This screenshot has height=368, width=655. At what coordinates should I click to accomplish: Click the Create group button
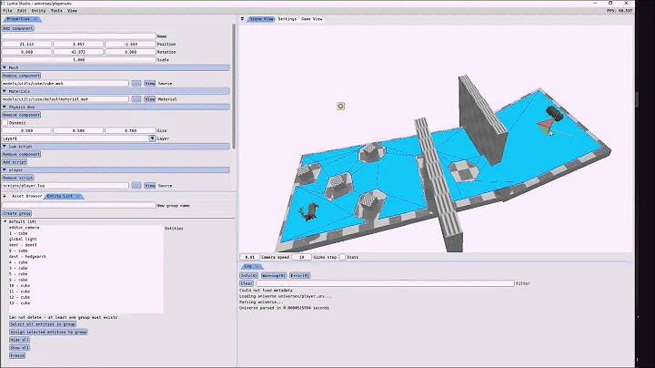pyautogui.click(x=16, y=213)
